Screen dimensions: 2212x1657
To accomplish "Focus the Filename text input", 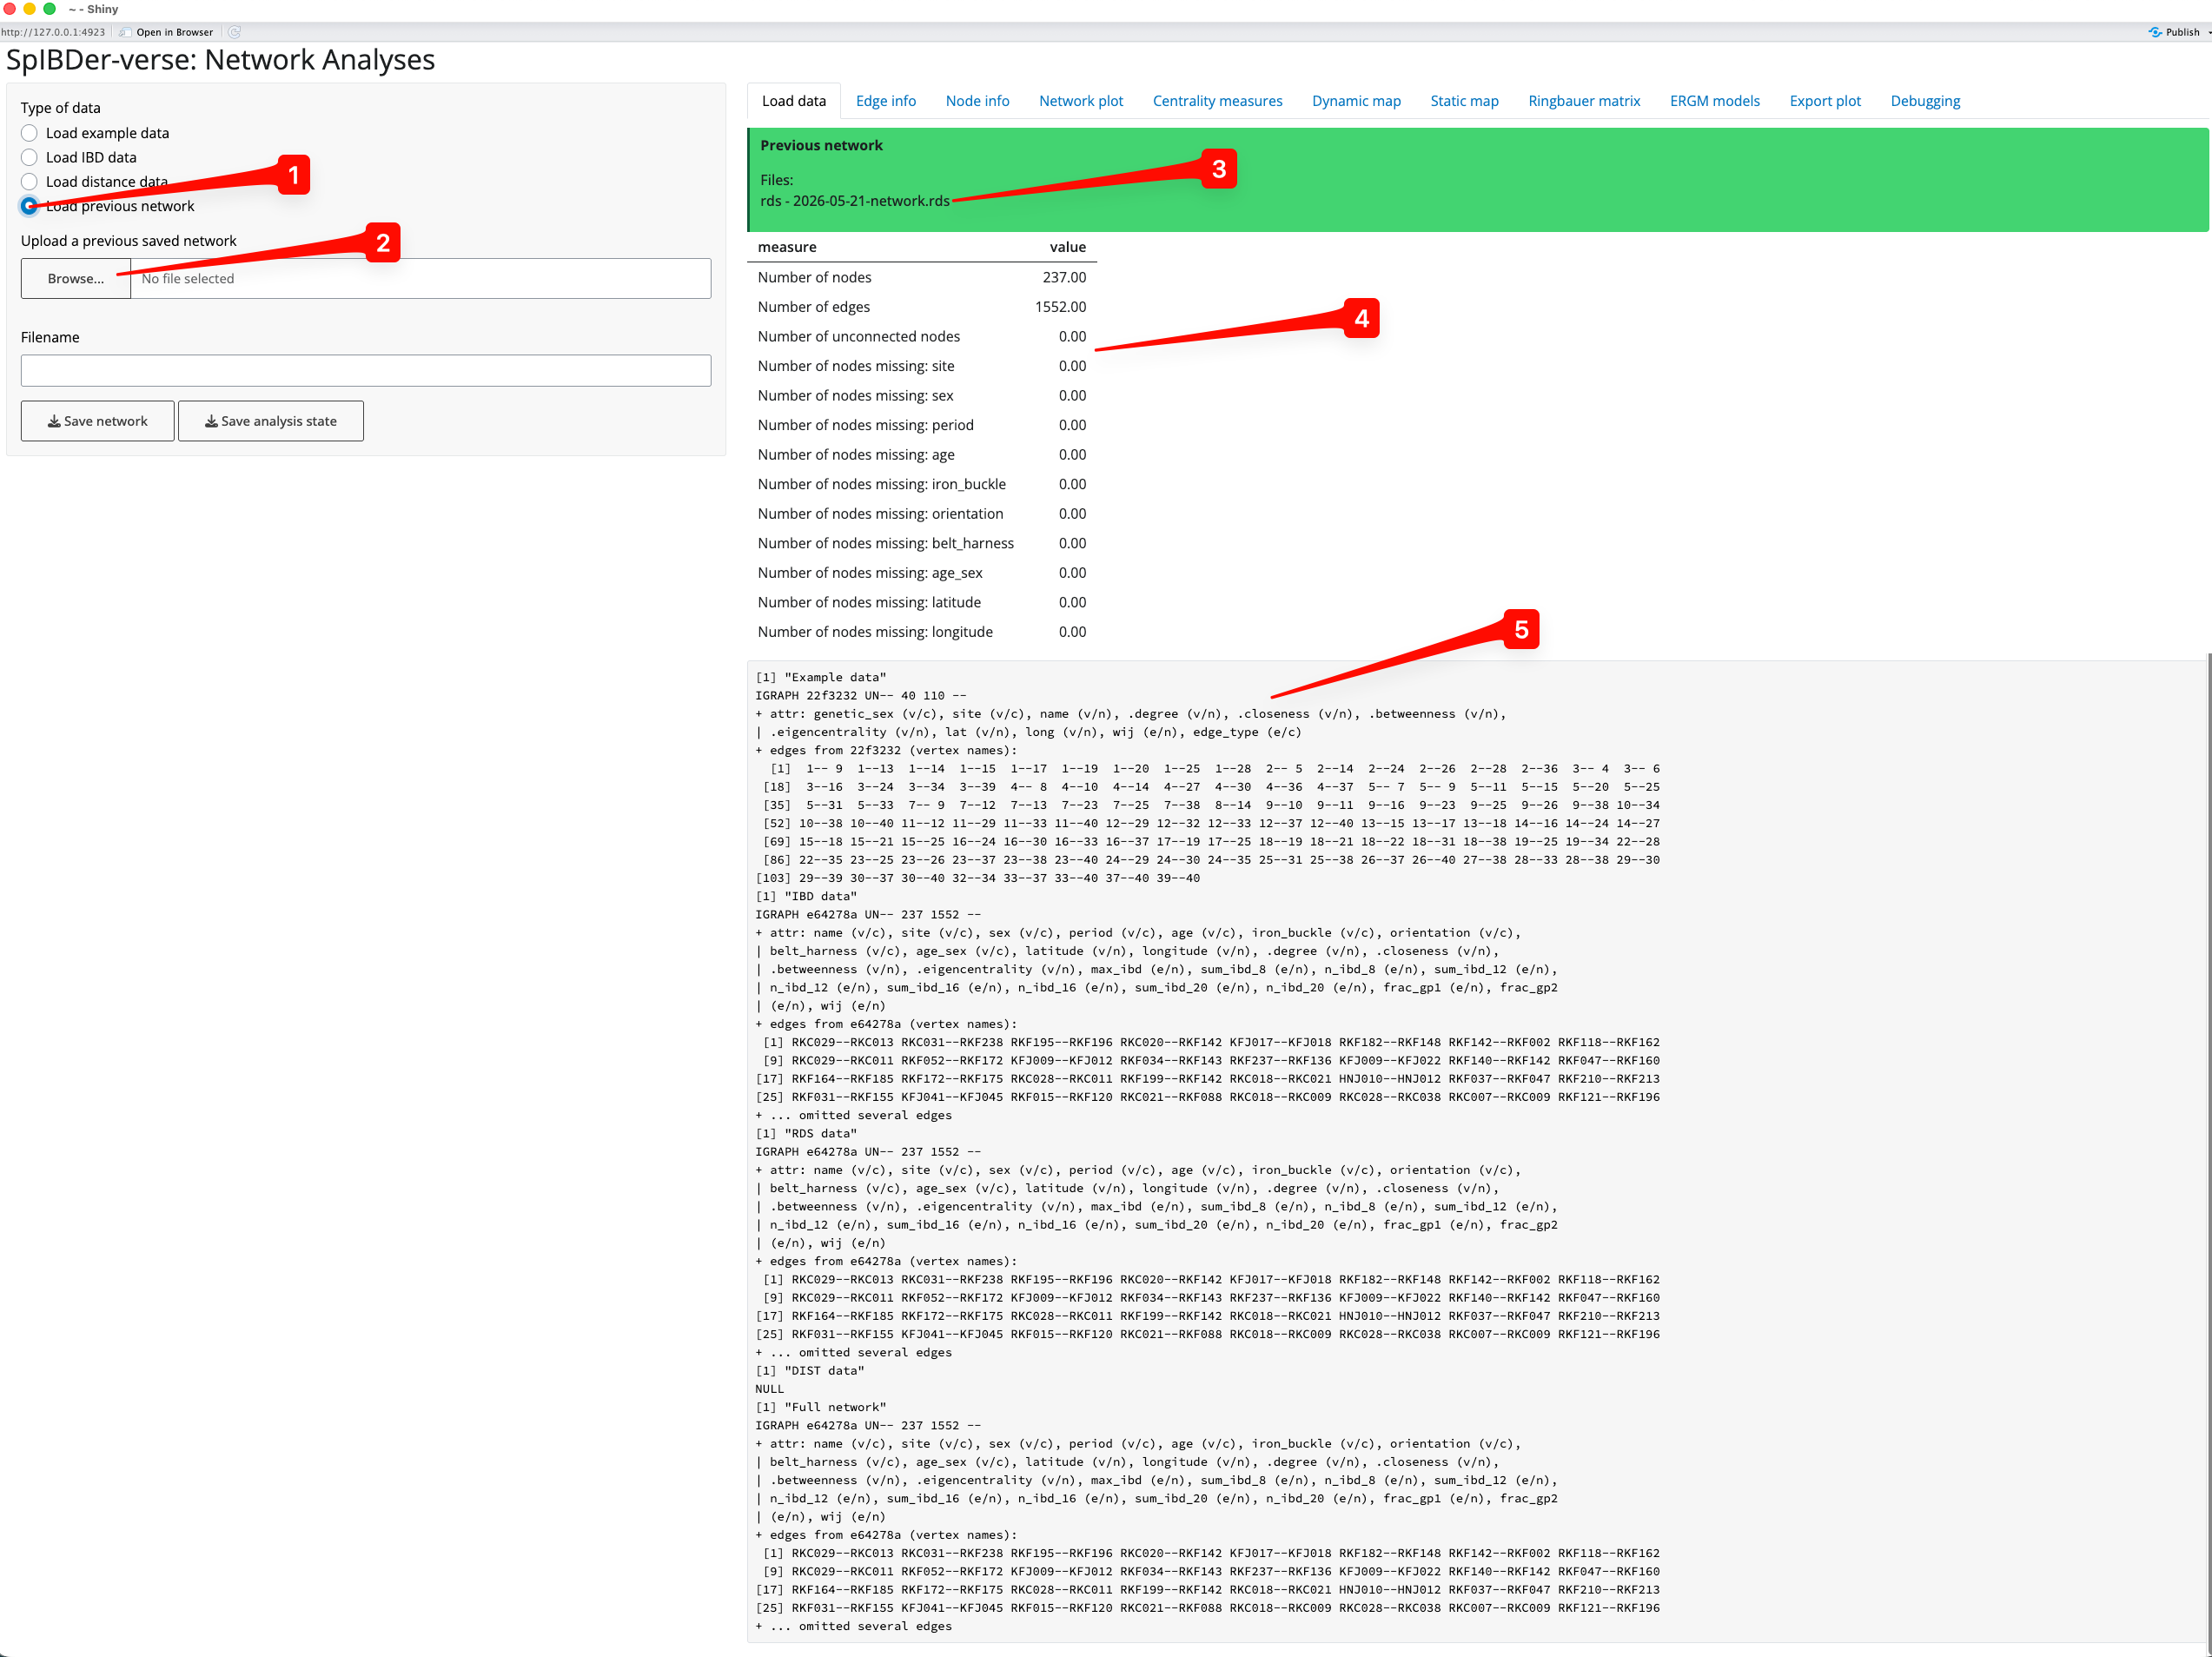I will tap(366, 370).
